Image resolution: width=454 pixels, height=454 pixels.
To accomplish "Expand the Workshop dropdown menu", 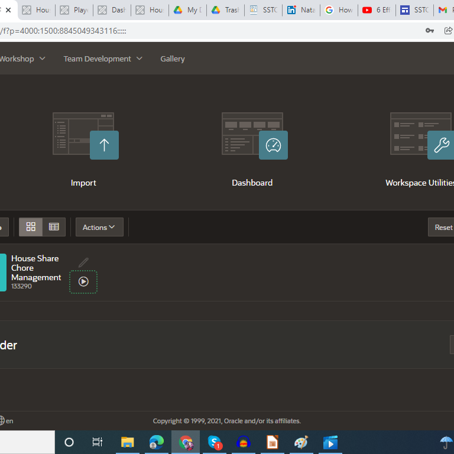I will (21, 59).
